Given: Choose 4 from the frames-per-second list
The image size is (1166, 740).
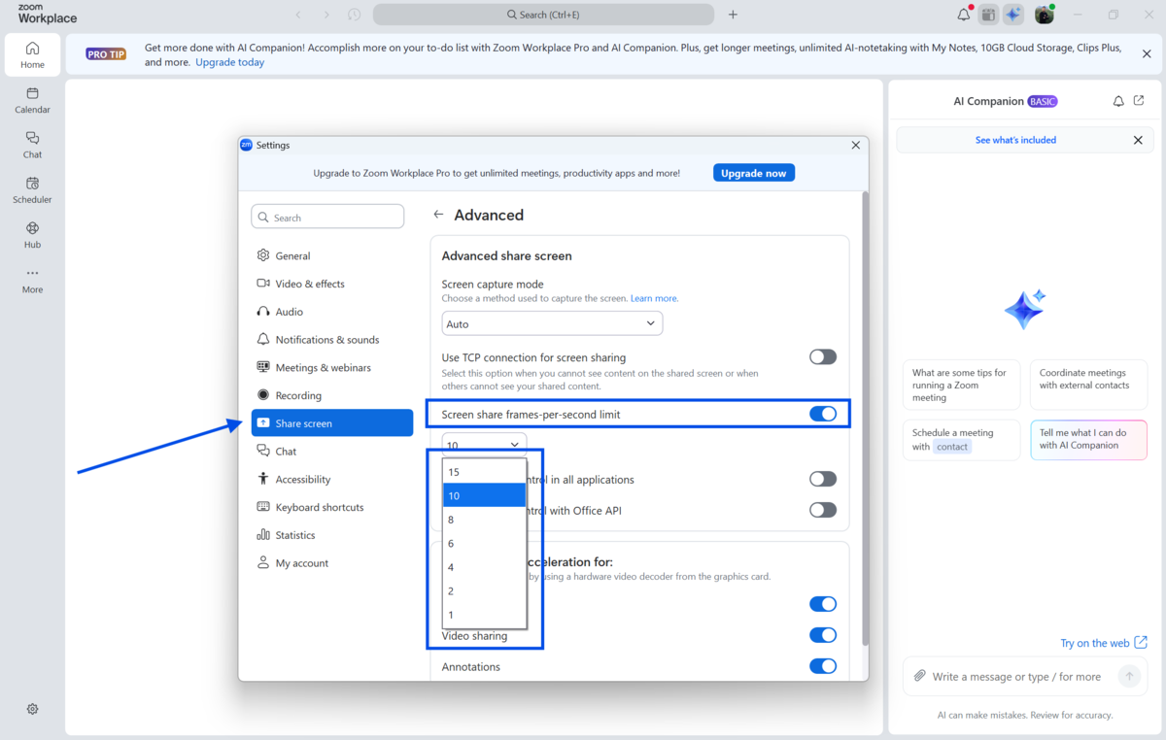Looking at the screenshot, I should (484, 567).
